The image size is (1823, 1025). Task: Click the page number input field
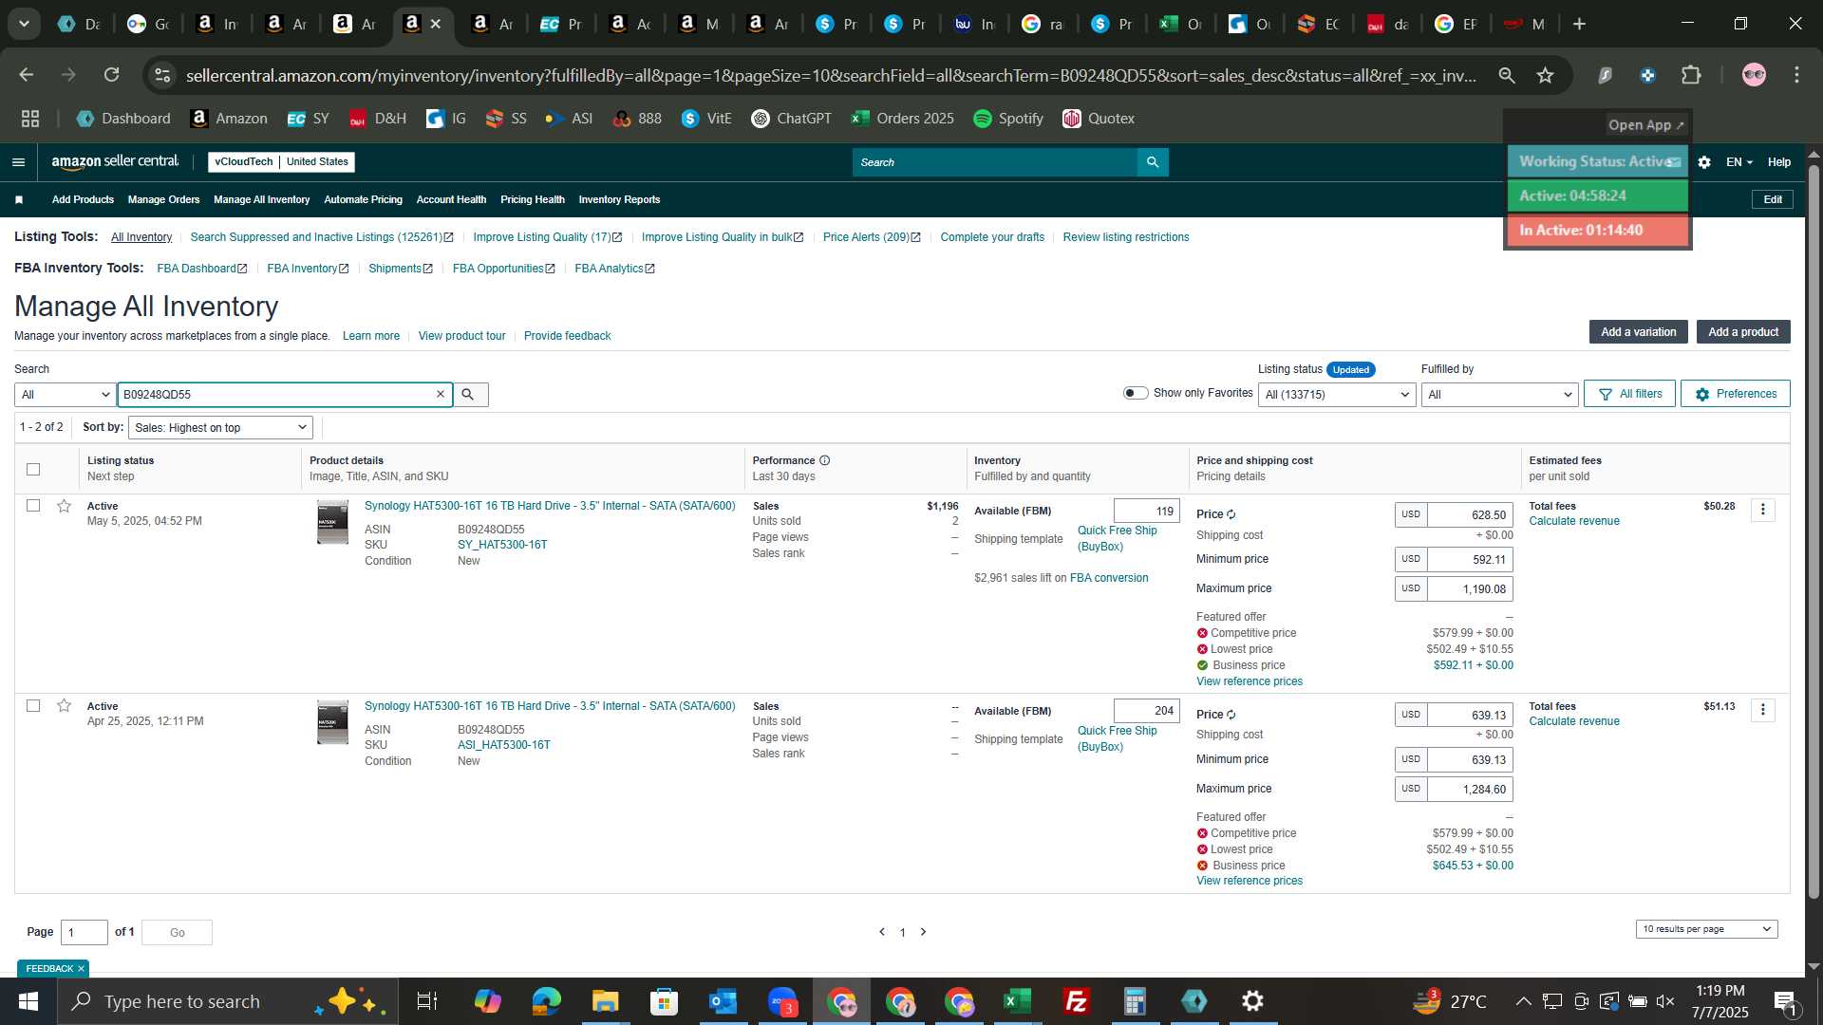pos(85,933)
